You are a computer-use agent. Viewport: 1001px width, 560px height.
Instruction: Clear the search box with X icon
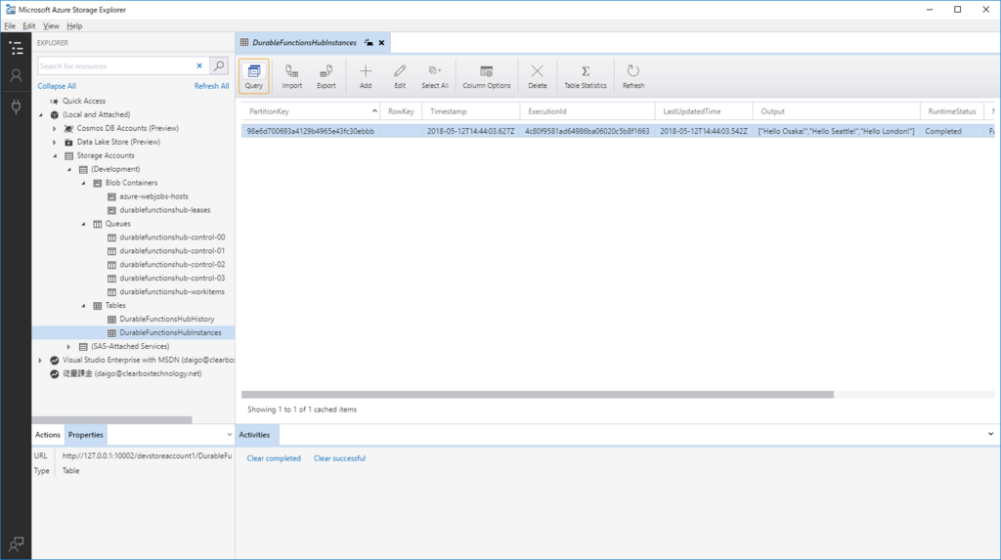[199, 65]
